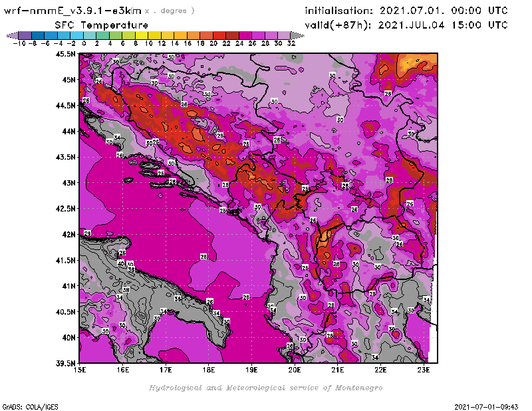Pick the green swatch between 2 and 4
The width and height of the screenshot is (532, 411).
[102, 35]
